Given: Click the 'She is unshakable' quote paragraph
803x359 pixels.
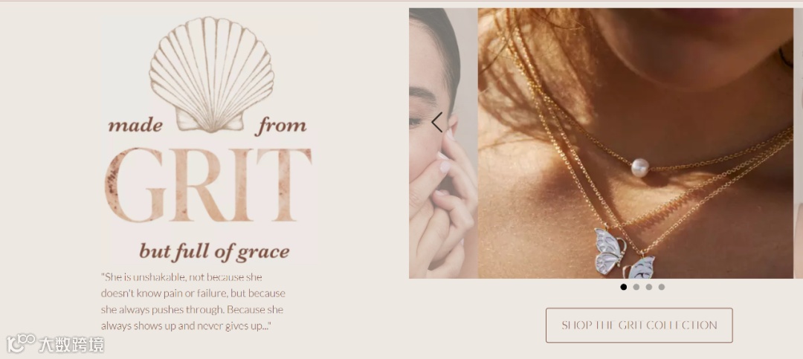Looking at the screenshot, I should point(193,302).
